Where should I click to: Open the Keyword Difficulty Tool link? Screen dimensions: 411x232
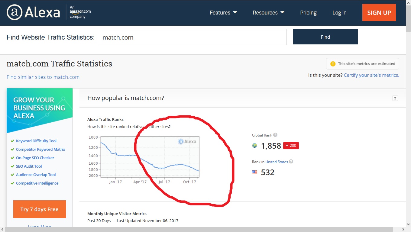click(x=36, y=141)
